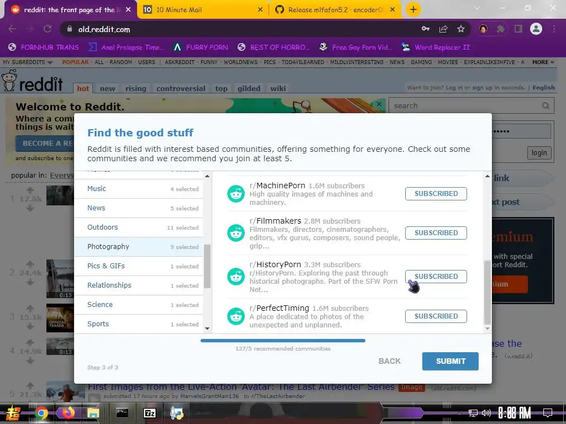
Task: Close the welcome banner with the X
Action: [379, 104]
